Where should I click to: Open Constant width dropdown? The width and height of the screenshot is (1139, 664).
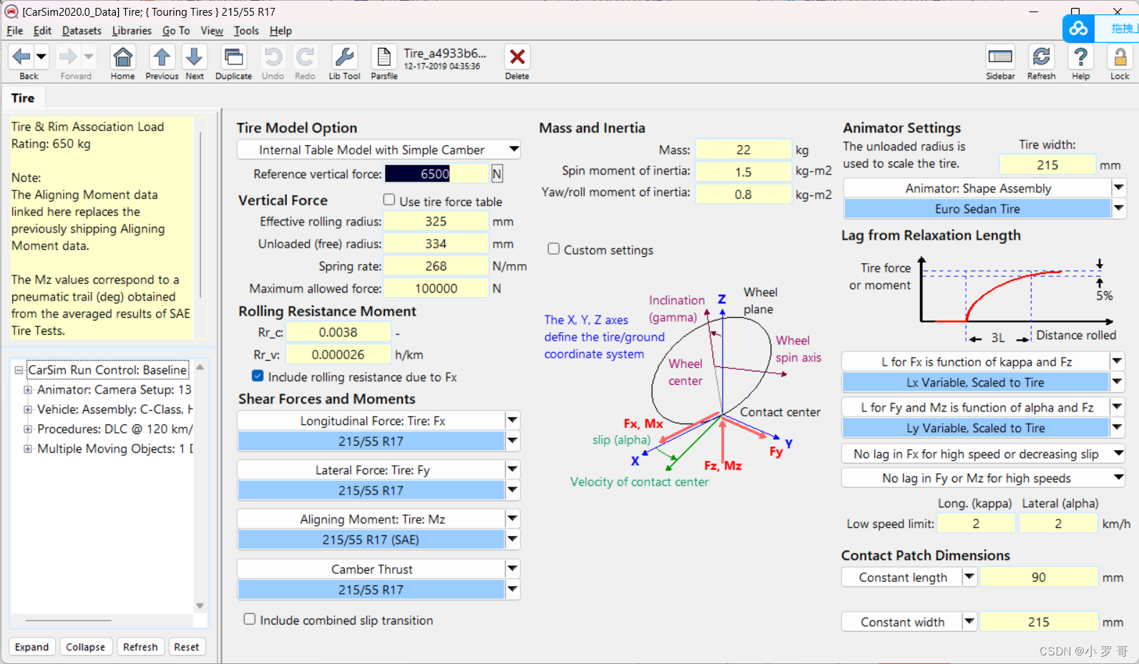point(969,622)
